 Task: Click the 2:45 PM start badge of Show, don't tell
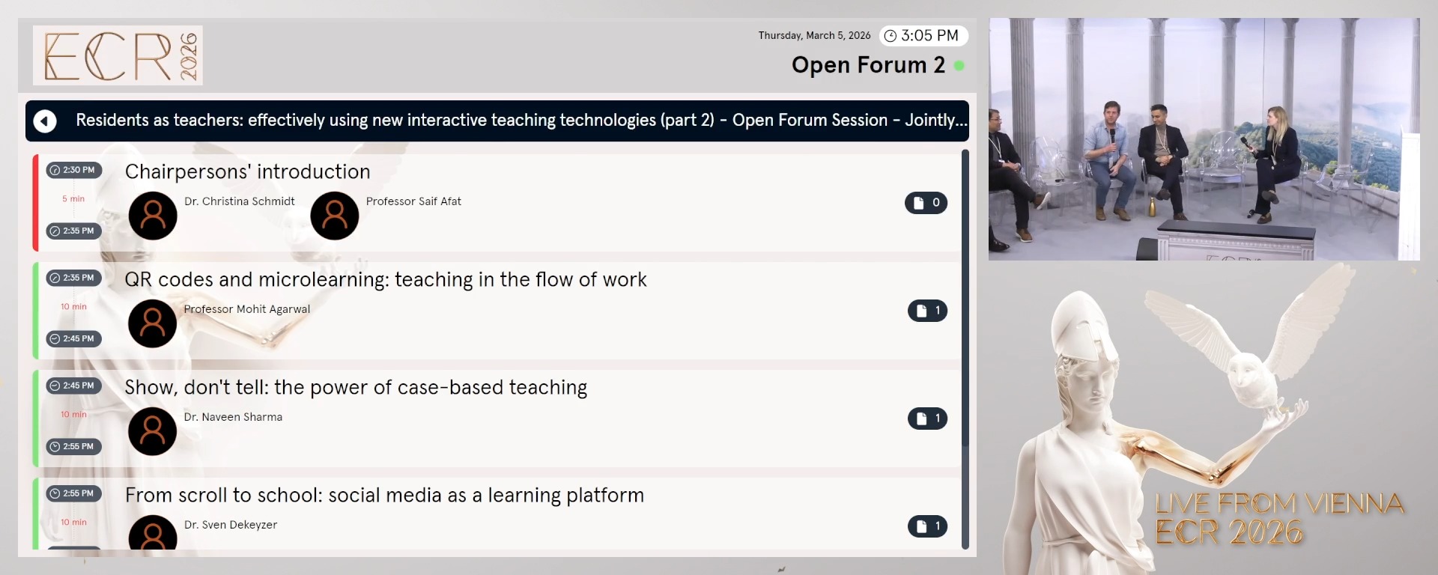pyautogui.click(x=73, y=386)
